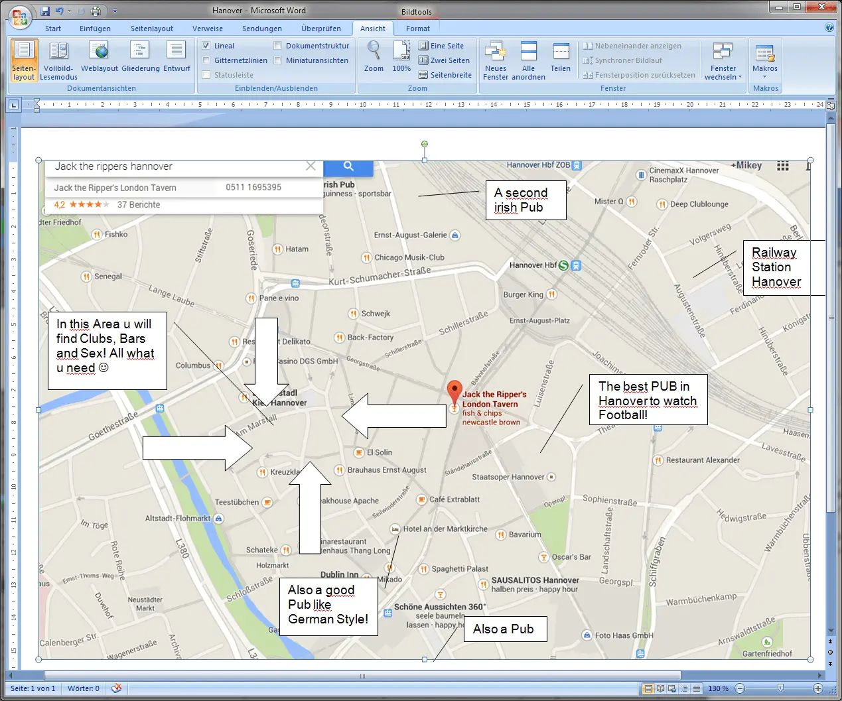The height and width of the screenshot is (701, 842).
Task: Select the 'Railway Station Hanover' text box
Action: click(x=783, y=267)
